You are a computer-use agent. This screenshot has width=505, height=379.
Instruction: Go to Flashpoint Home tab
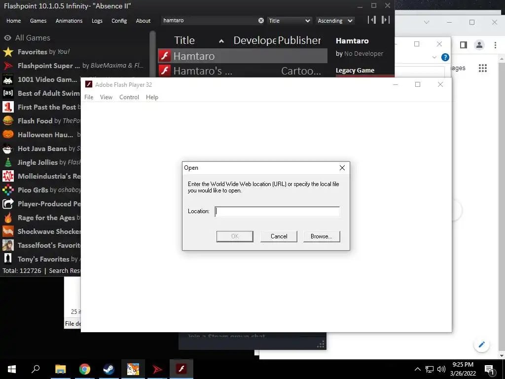click(13, 21)
